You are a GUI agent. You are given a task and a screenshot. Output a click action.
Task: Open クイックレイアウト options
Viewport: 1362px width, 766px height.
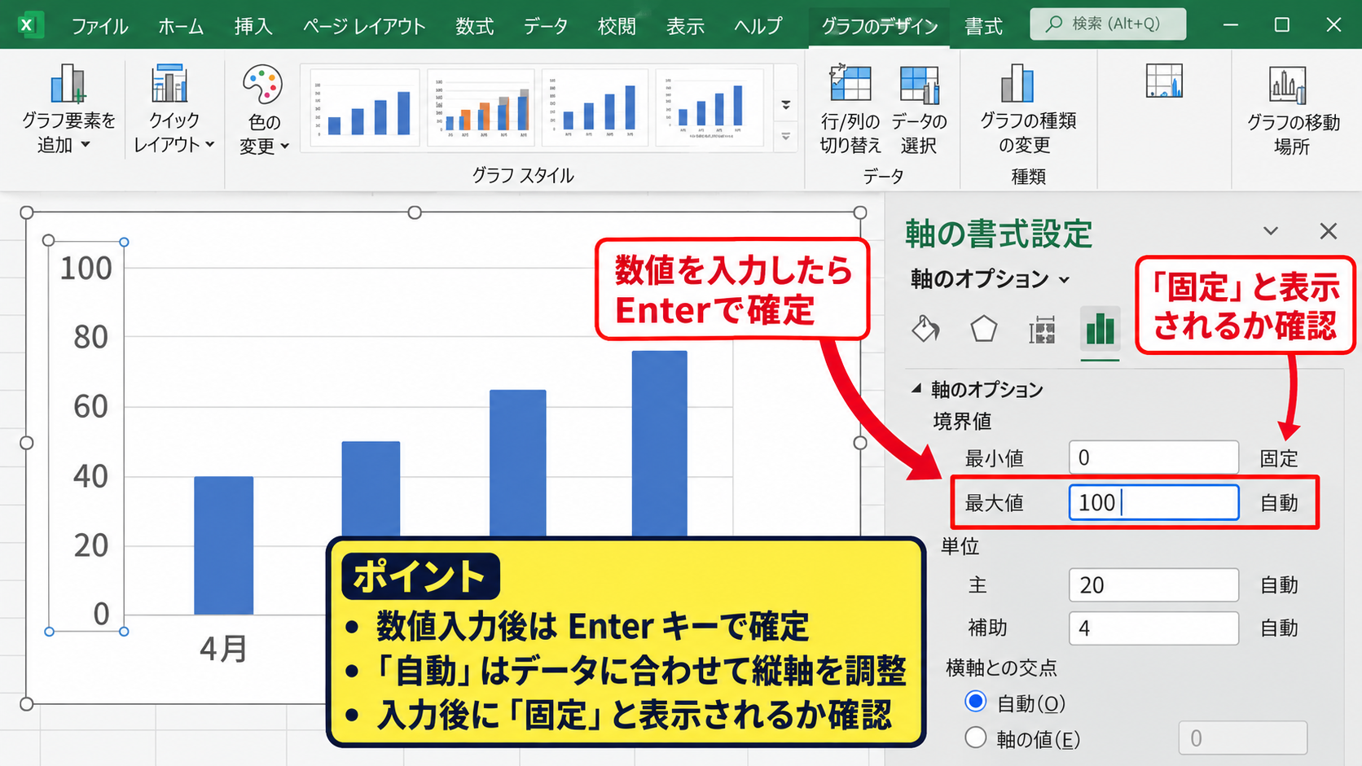click(x=174, y=109)
